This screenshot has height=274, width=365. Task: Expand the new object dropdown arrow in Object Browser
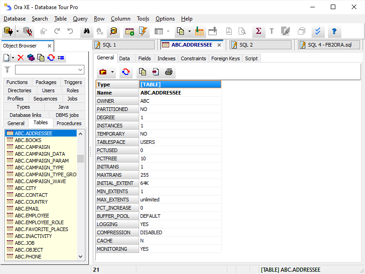[13, 58]
